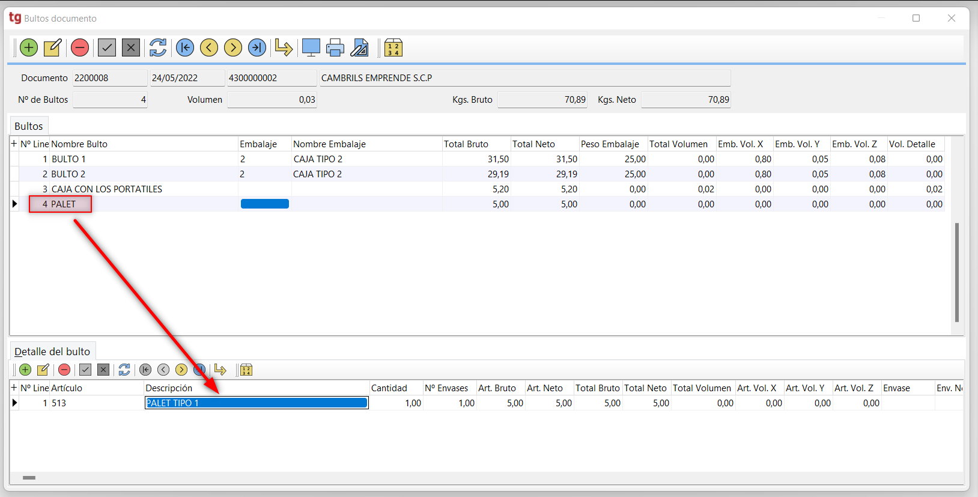Close the Bultos documento window
978x497 pixels.
952,18
